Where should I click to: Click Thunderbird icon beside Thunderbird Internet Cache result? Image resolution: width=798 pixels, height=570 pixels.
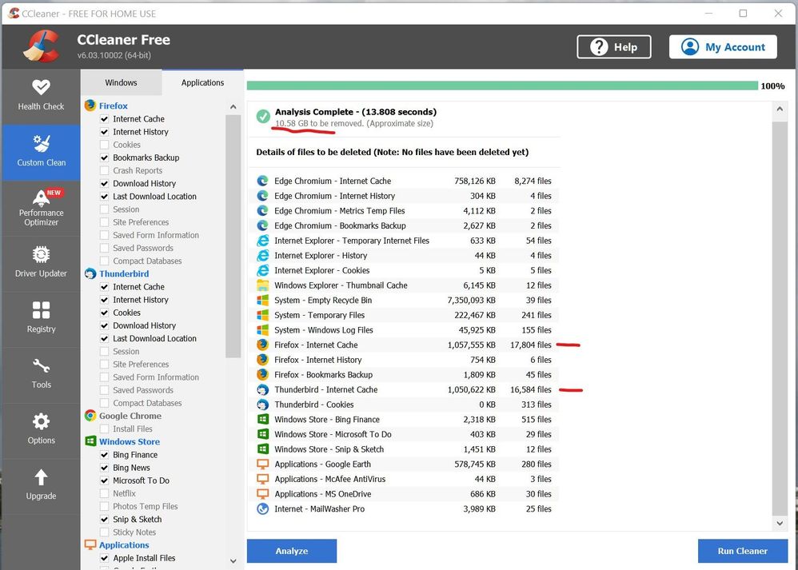[x=262, y=389]
